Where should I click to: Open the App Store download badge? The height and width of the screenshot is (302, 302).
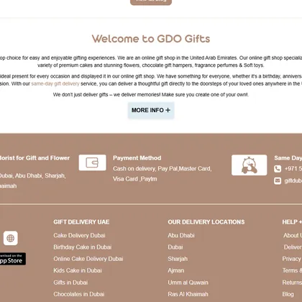pos(12,259)
